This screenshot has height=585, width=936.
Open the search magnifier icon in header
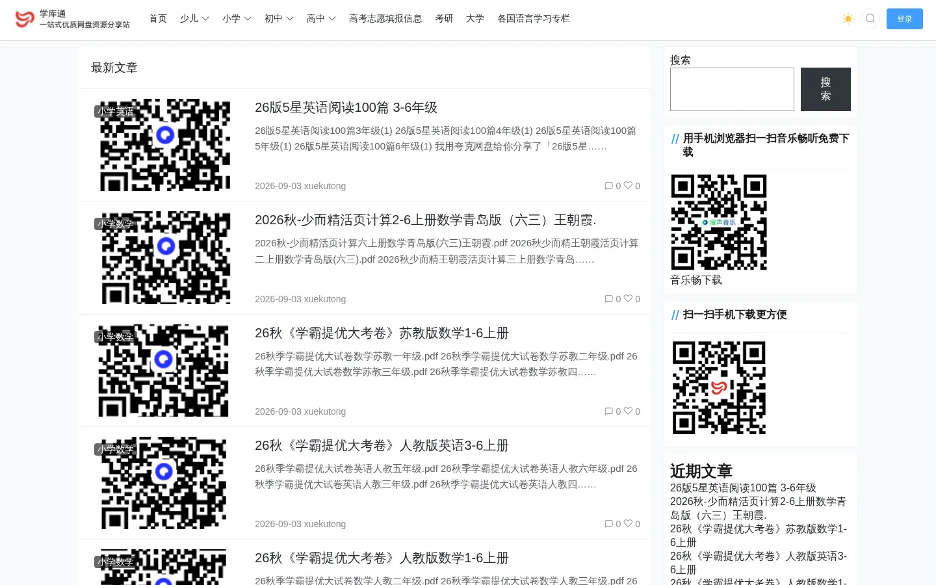(870, 19)
